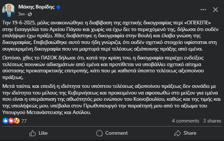Image resolution: width=224 pixels, height=141 pixels.
Task: Like the post with the Like button
Action: (x=39, y=133)
